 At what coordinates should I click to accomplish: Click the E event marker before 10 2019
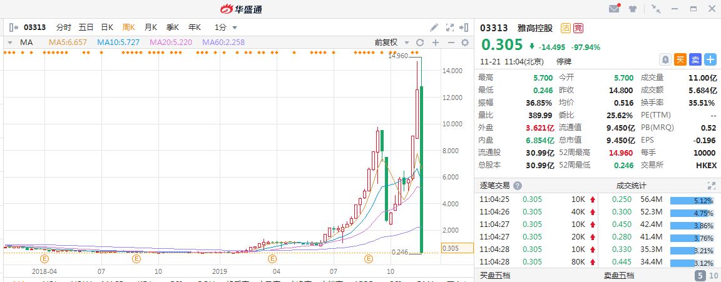tap(368, 259)
